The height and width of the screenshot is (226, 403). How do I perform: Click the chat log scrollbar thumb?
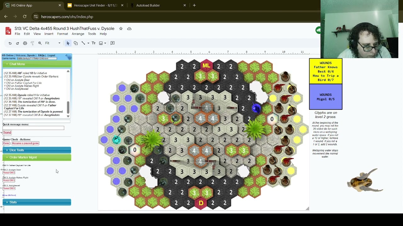coord(68,107)
